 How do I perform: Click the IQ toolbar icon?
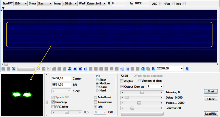tap(127, 69)
